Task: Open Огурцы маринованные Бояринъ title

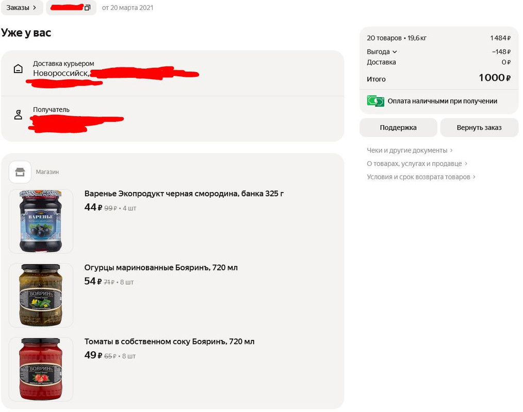Action: (161, 267)
